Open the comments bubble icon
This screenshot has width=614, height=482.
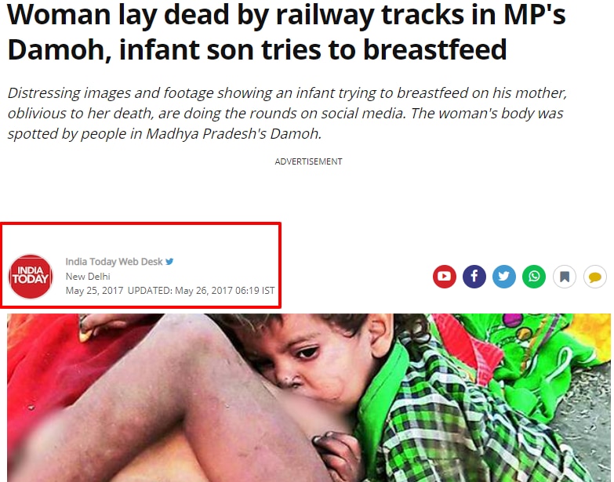tap(595, 276)
